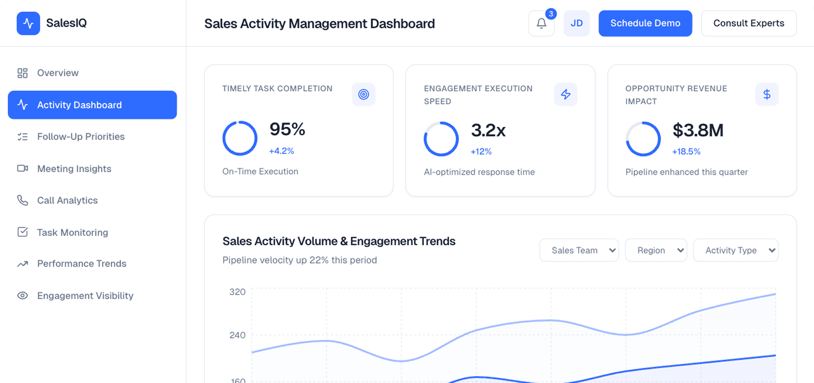Click the Performance Trends arrow icon
The width and height of the screenshot is (814, 383).
[22, 264]
